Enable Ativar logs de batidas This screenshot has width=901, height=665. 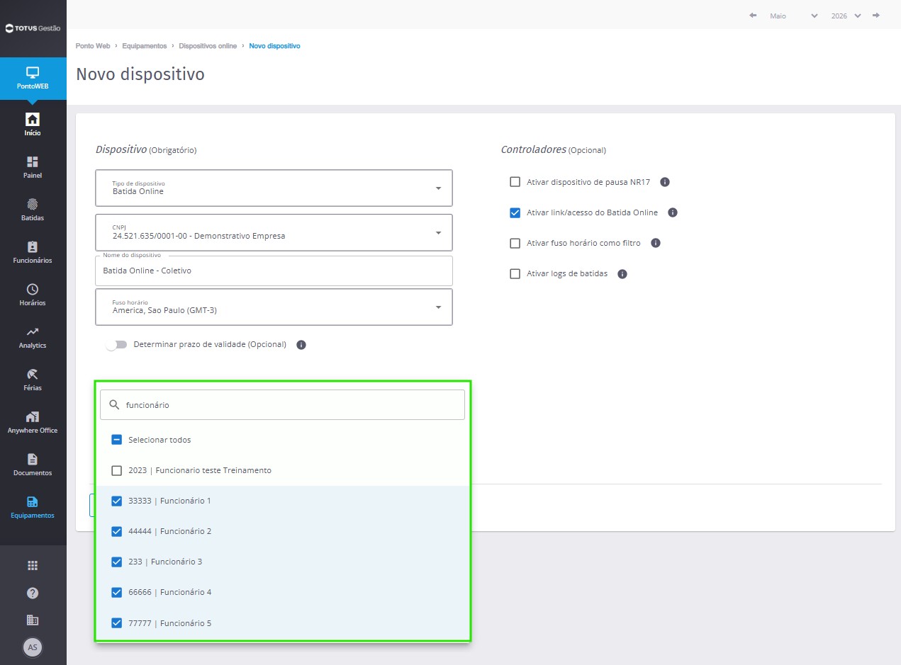[x=515, y=273]
